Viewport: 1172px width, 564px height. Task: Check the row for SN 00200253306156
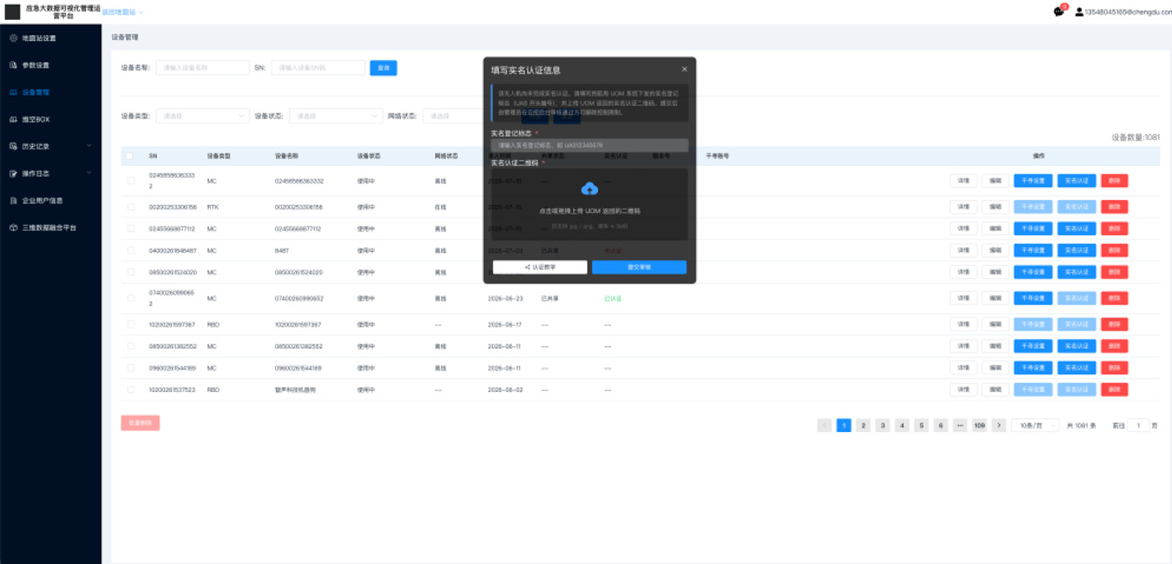tap(130, 207)
